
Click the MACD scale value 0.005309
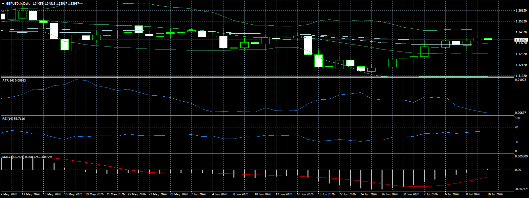[521, 156]
